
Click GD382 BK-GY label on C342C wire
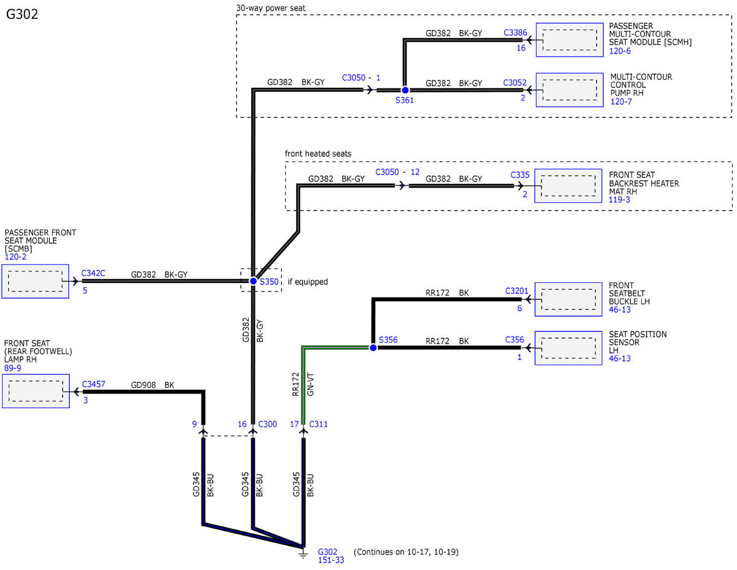pyautogui.click(x=159, y=275)
